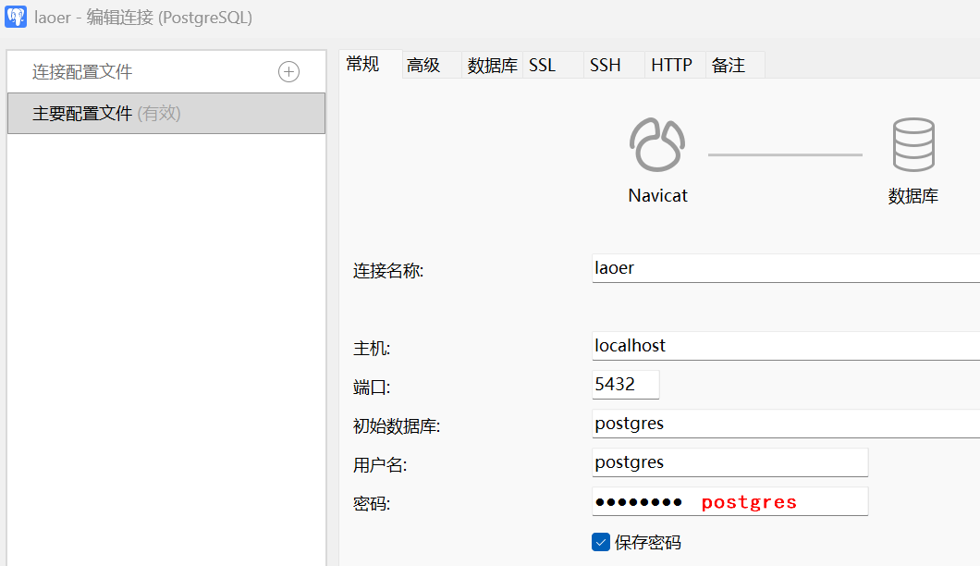This screenshot has height=566, width=980.
Task: Switch to the SSH tab
Action: pyautogui.click(x=604, y=65)
